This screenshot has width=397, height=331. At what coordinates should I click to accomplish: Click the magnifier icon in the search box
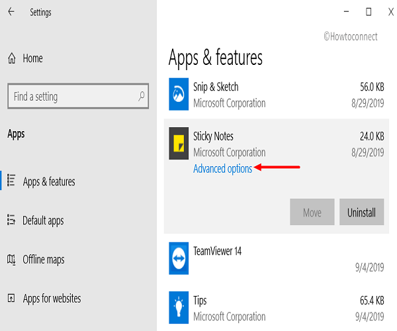142,96
